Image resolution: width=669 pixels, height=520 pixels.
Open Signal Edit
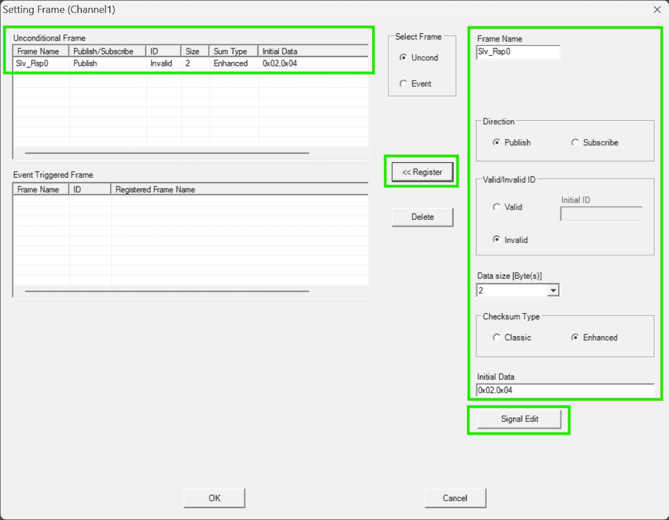(x=519, y=419)
